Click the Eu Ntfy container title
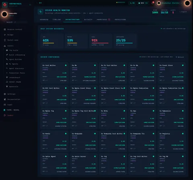 (x=104, y=111)
